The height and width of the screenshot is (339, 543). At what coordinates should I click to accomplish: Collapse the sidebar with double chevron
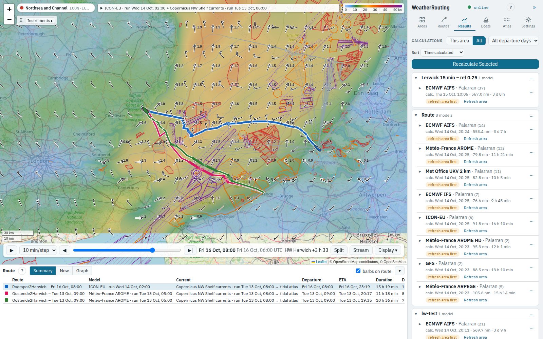click(x=534, y=7)
